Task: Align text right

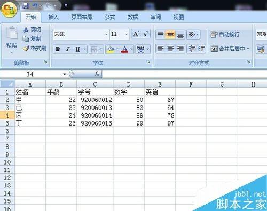Action: [180, 49]
